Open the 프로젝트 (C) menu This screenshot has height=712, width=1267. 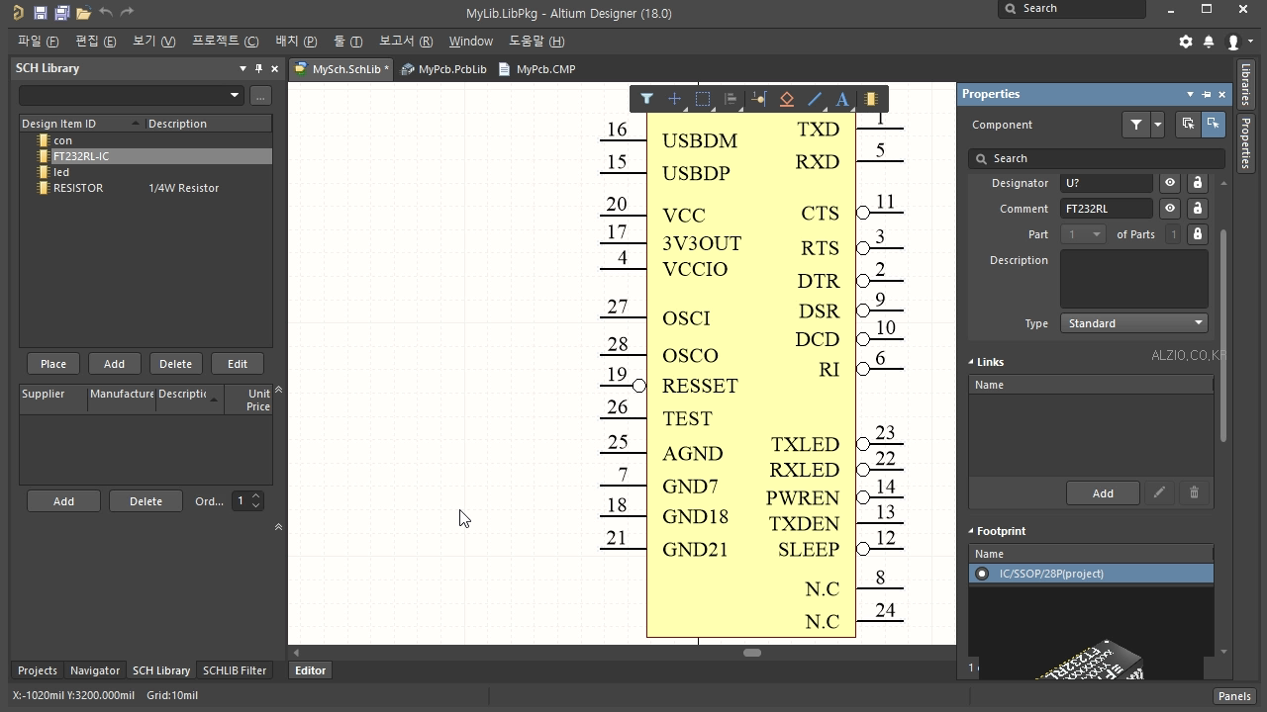pyautogui.click(x=225, y=42)
